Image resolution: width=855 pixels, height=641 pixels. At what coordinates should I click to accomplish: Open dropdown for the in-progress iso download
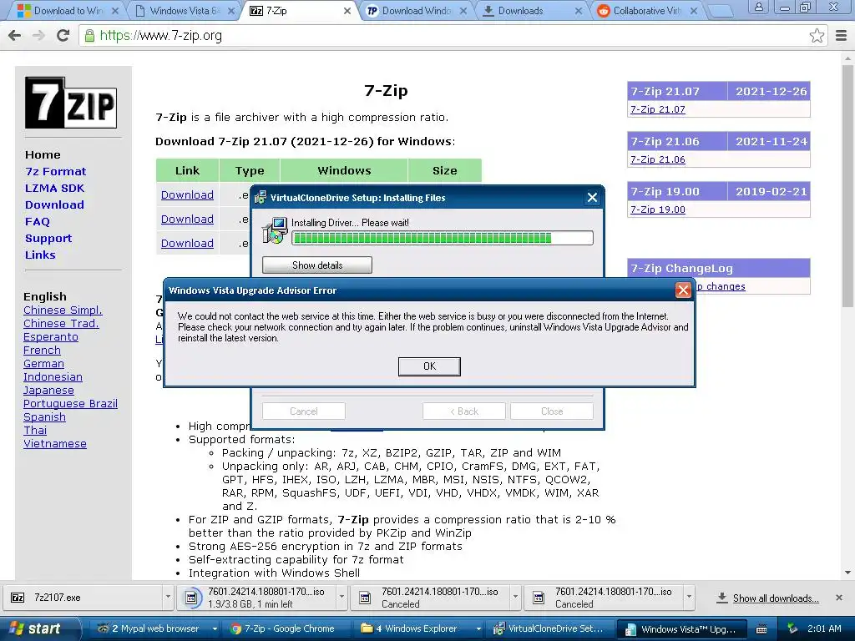[x=341, y=598]
